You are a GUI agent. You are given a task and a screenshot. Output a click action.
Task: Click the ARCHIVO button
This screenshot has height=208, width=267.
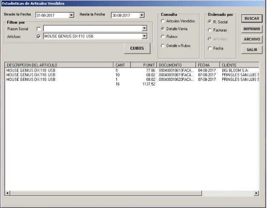coord(252,39)
